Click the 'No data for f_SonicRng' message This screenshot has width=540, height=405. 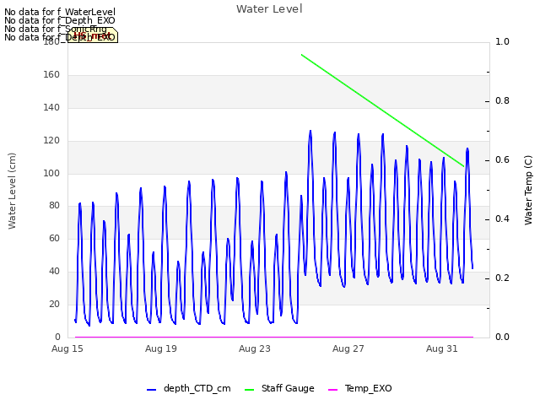(56, 29)
